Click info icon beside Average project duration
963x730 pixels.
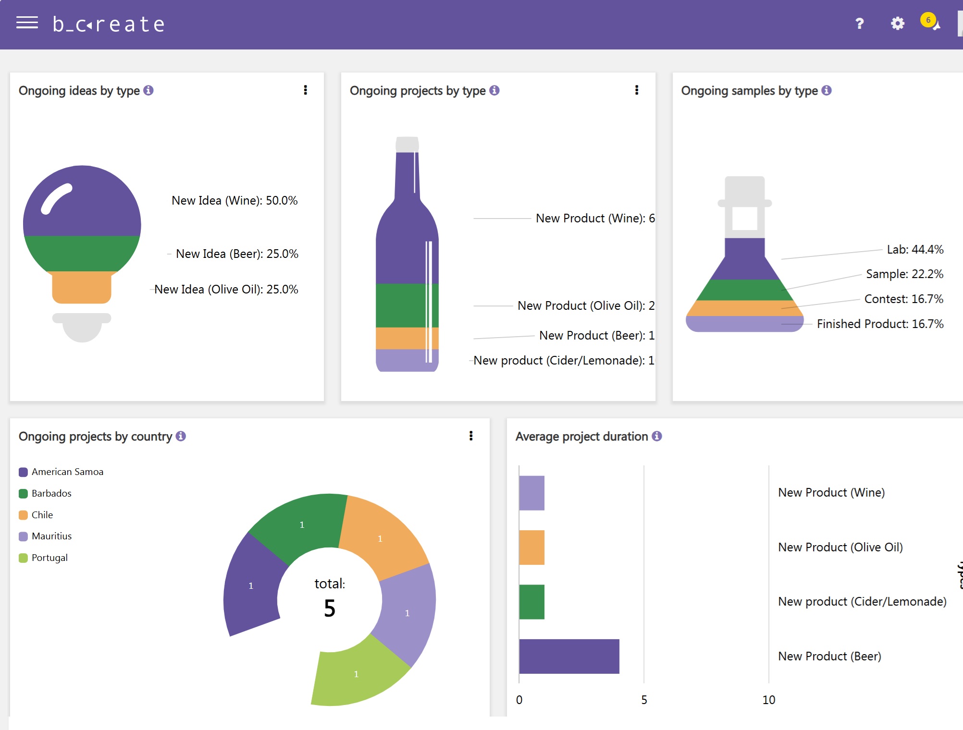pyautogui.click(x=657, y=436)
